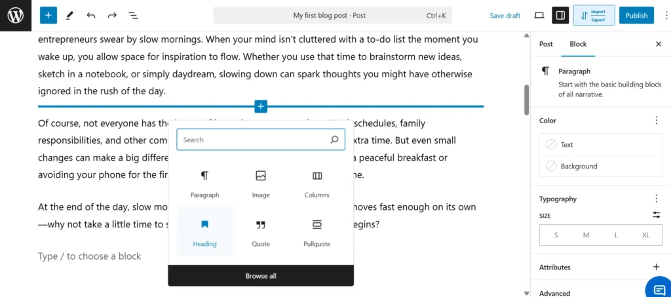Open the Text color swatch
671x297 pixels.
(x=601, y=144)
